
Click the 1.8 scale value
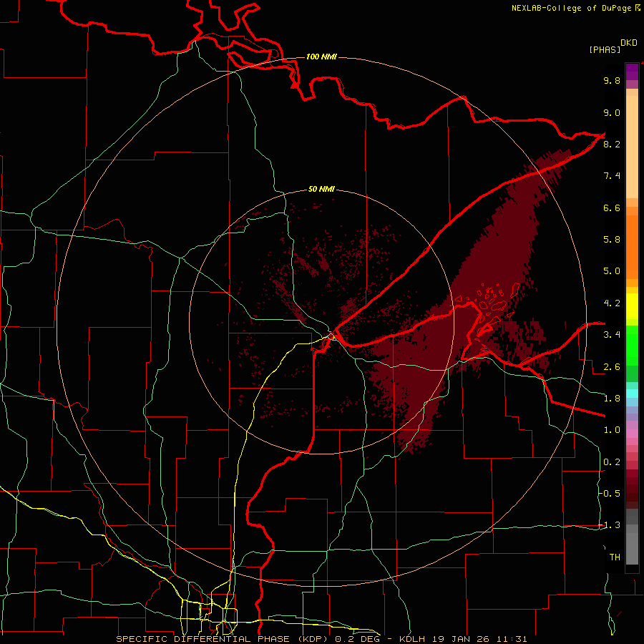[x=612, y=399]
